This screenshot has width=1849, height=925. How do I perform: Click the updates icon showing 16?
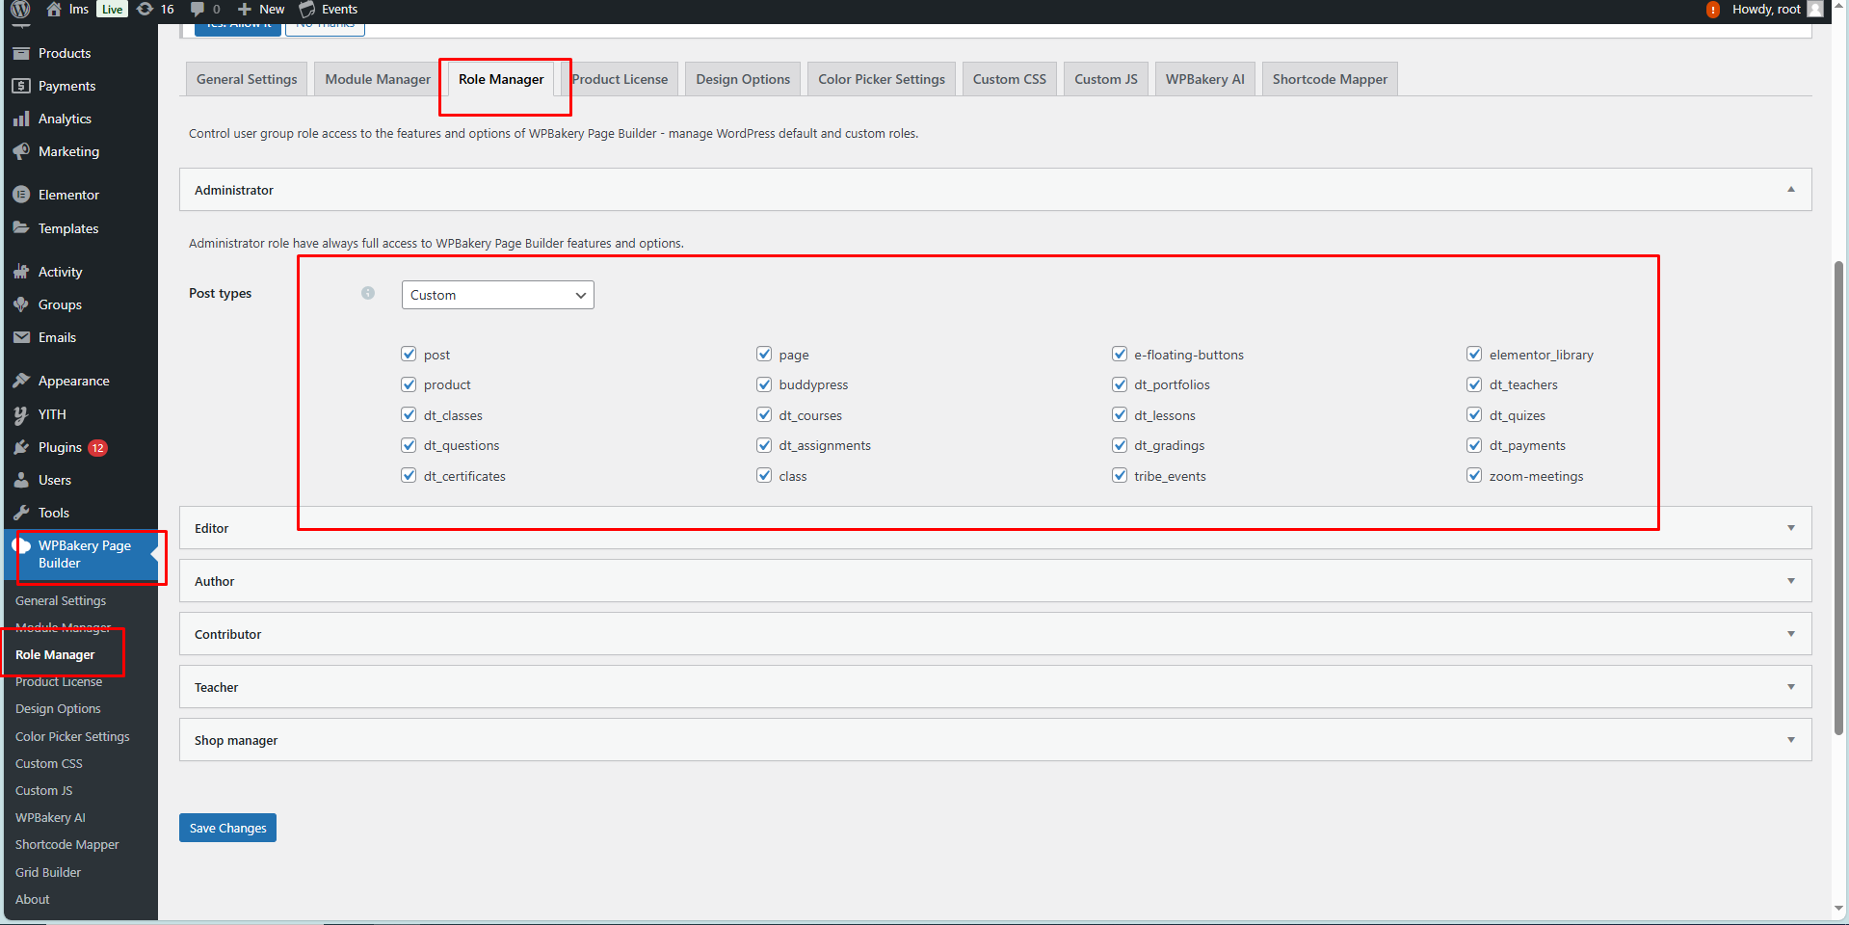(x=145, y=9)
